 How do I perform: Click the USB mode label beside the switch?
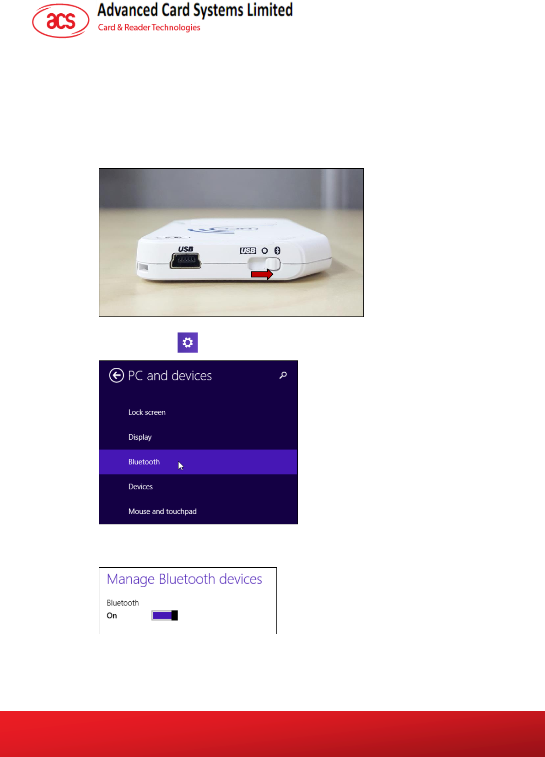tap(248, 251)
